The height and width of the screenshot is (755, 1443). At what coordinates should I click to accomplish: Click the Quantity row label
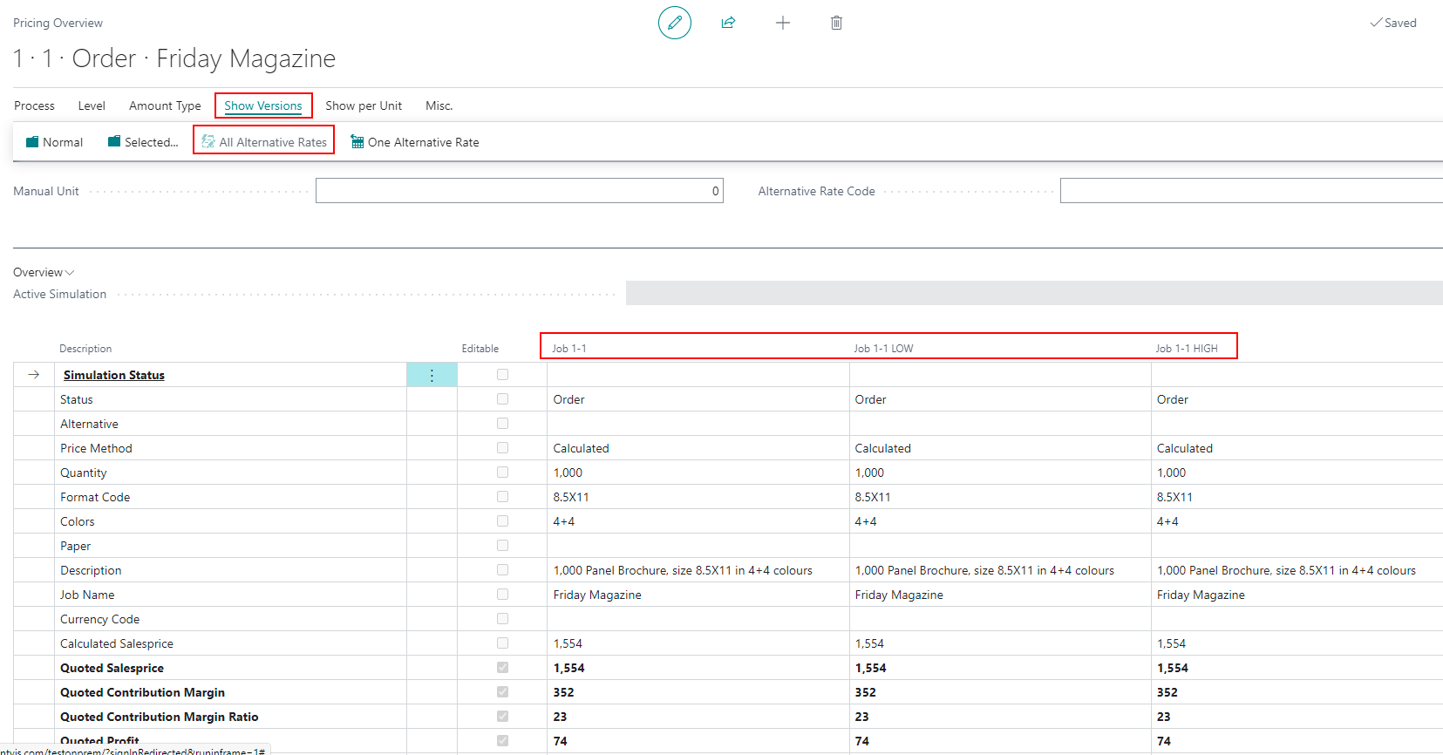point(84,473)
